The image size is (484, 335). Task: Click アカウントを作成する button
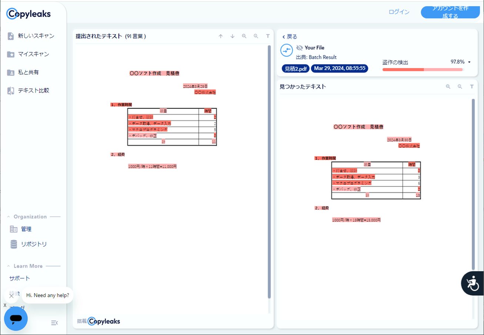point(450,12)
